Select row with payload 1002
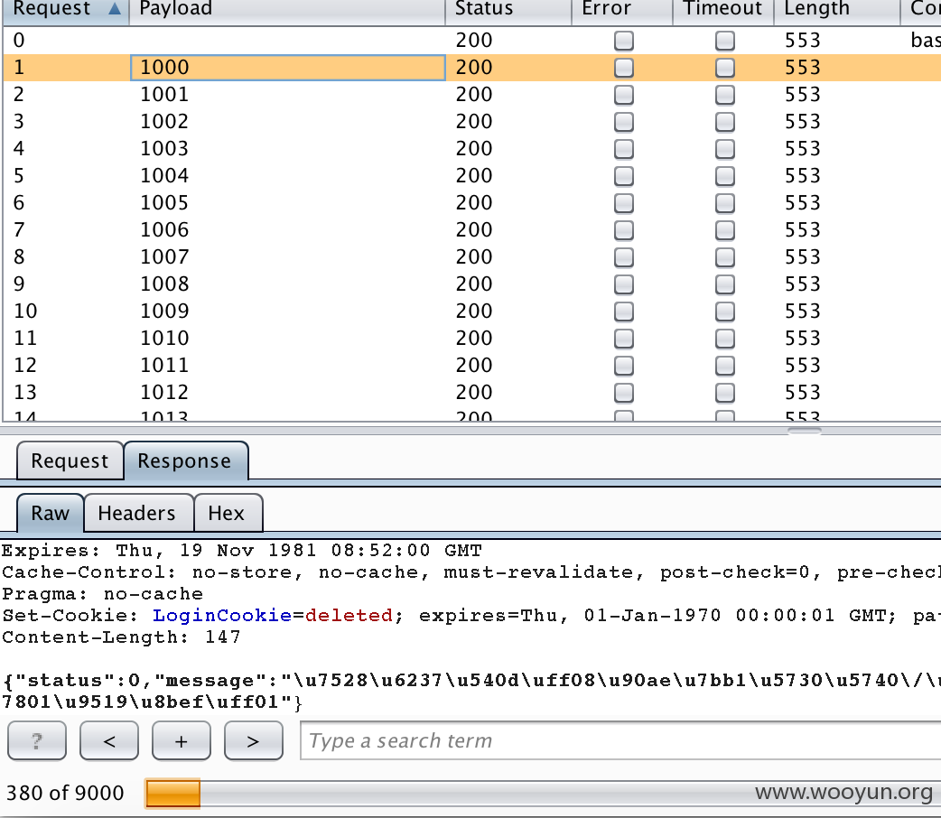941x818 pixels. [x=471, y=121]
